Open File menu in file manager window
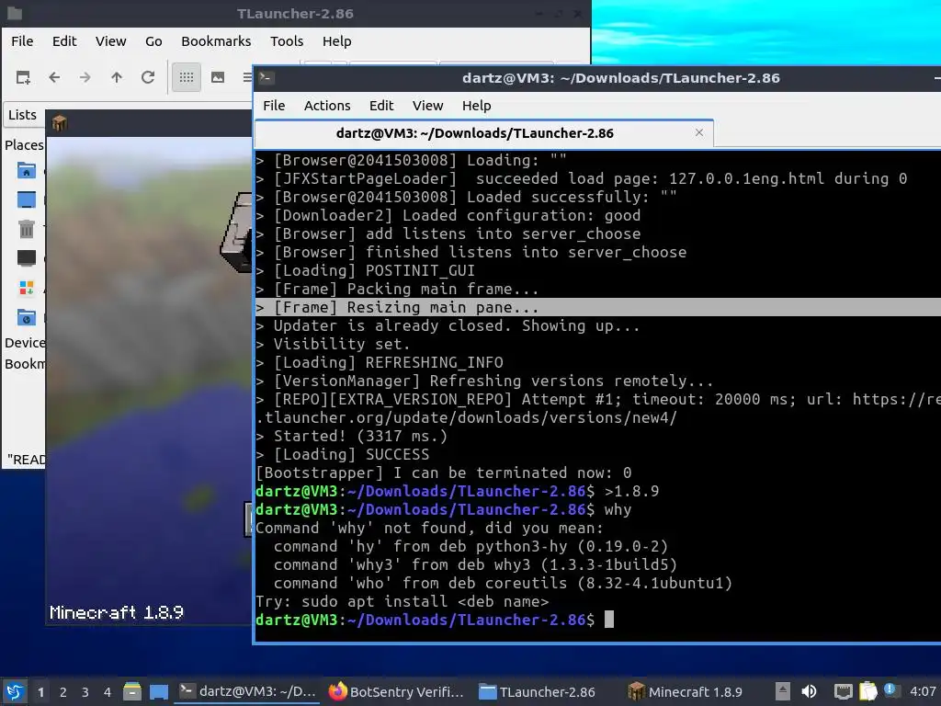 (22, 40)
